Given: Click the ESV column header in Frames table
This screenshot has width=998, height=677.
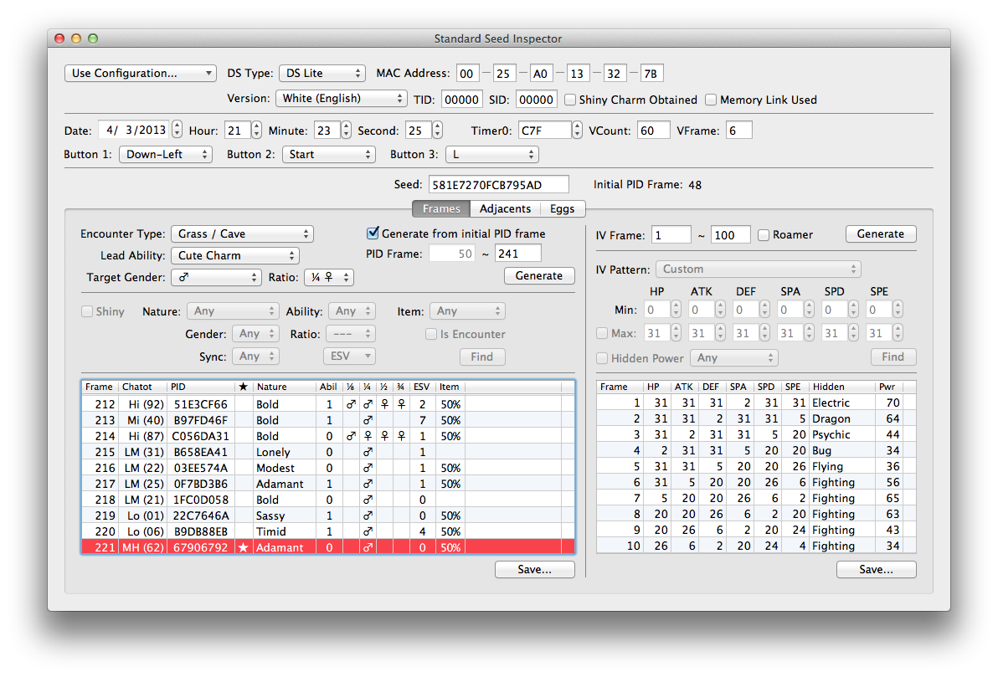Looking at the screenshot, I should (x=421, y=387).
